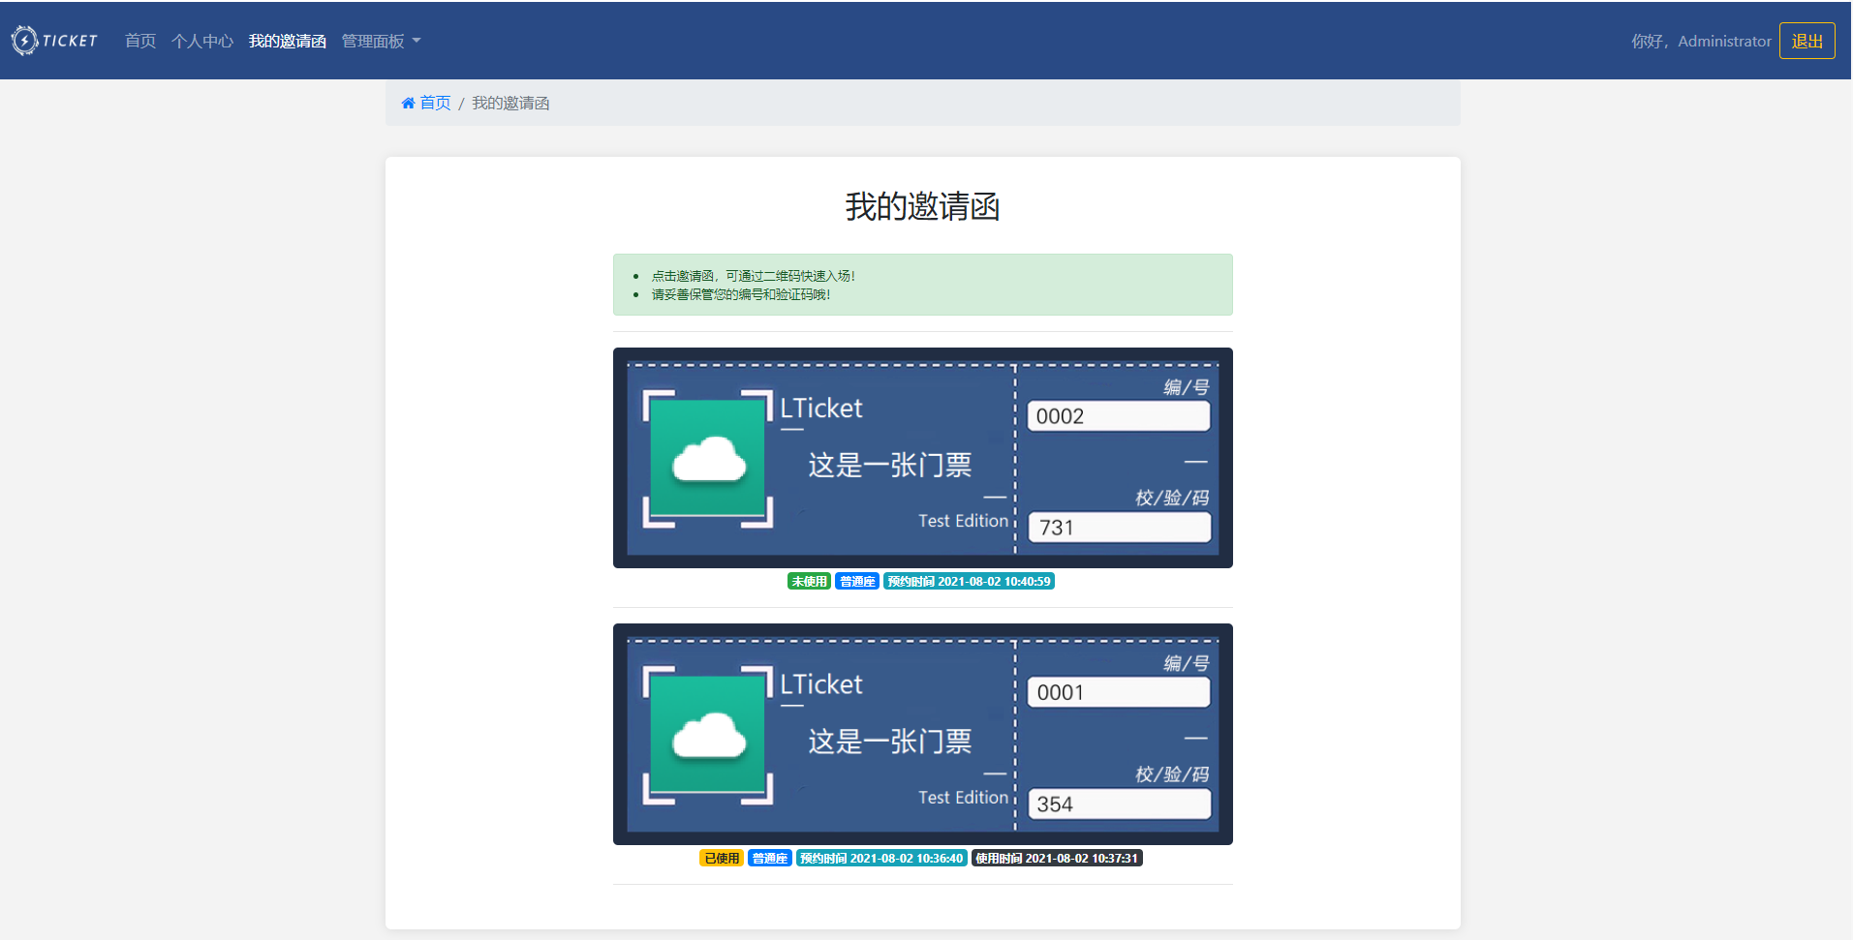The height and width of the screenshot is (940, 1853).
Task: Click 预约时间 10:40:59 badge
Action: coord(969,582)
